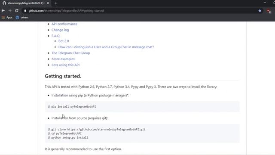275x155 pixels.
Task: Close the pyTelegramBotAPI tab
Action: 48,3
